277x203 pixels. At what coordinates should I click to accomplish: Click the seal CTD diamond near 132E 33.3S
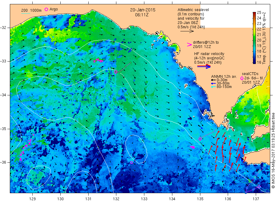point(116,72)
